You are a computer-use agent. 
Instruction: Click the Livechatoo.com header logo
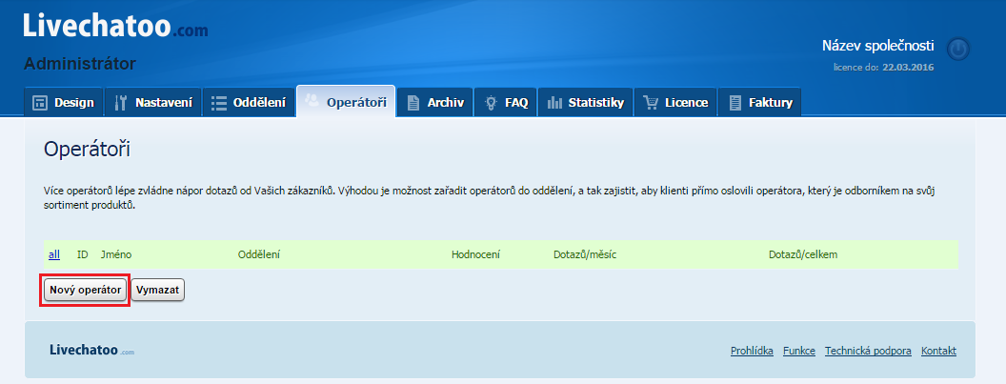coord(115,27)
